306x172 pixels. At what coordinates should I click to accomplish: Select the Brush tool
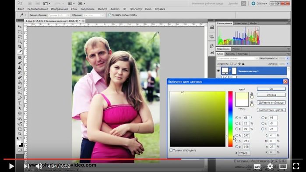[20, 63]
